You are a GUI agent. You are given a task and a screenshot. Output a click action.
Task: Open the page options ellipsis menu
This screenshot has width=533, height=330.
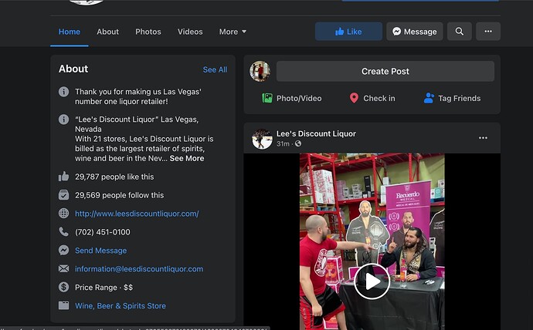tap(488, 32)
